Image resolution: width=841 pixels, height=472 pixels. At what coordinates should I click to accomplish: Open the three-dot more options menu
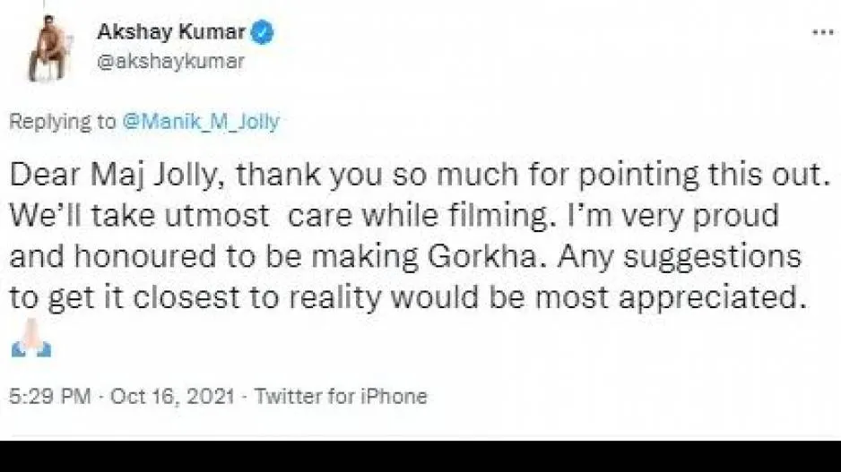pos(821,33)
